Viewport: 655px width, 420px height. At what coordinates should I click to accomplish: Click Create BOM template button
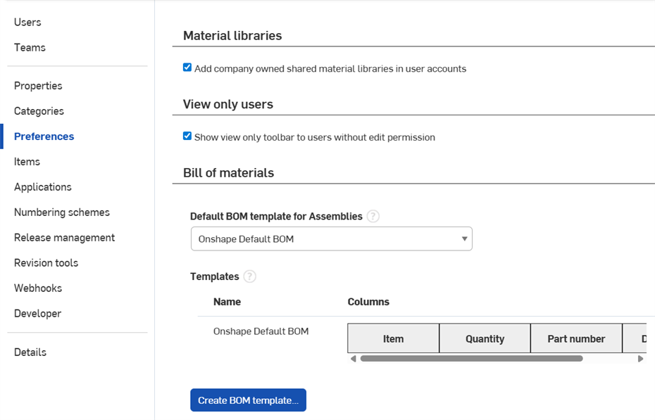coord(248,400)
